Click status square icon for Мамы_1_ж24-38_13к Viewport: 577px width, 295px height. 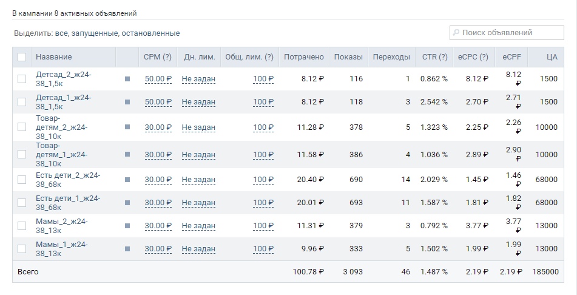pos(127,249)
